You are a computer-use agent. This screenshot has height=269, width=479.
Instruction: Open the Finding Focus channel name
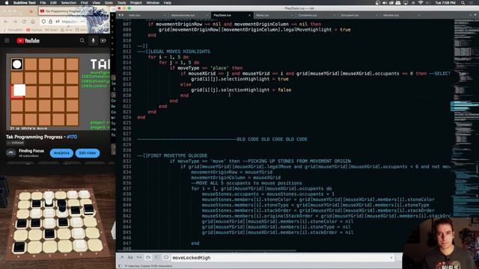[31, 151]
